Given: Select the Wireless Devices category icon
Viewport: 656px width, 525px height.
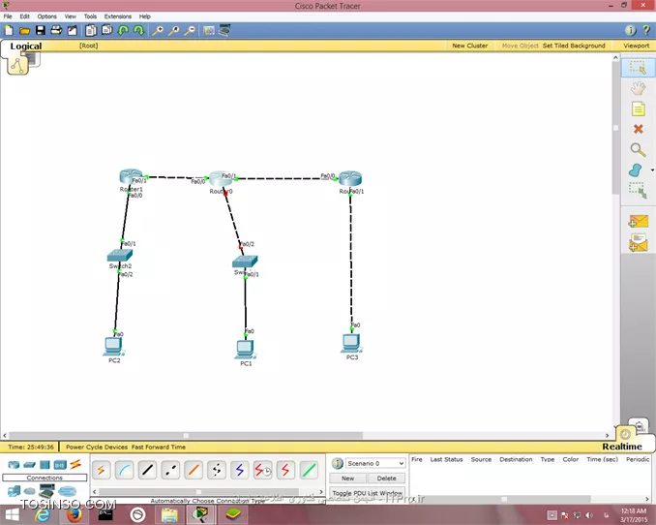Looking at the screenshot, I should (x=60, y=465).
